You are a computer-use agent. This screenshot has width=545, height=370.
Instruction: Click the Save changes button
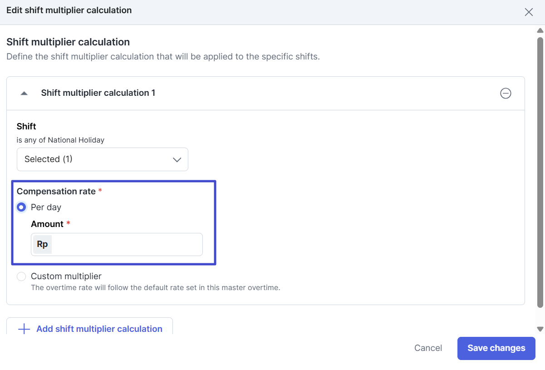point(496,348)
